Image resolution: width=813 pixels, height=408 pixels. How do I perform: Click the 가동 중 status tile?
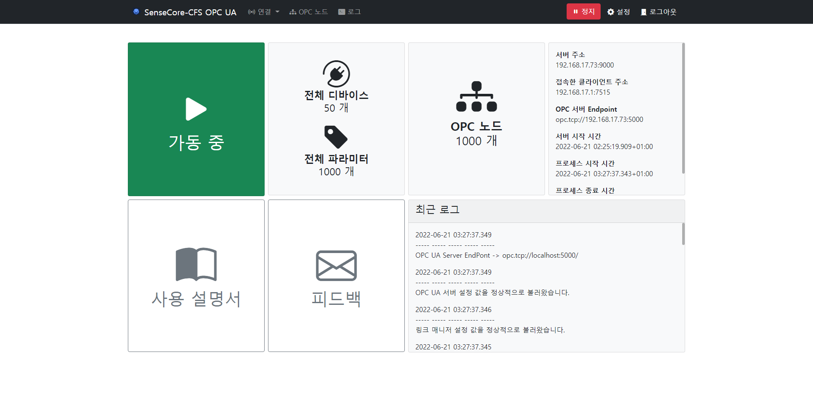coord(196,119)
